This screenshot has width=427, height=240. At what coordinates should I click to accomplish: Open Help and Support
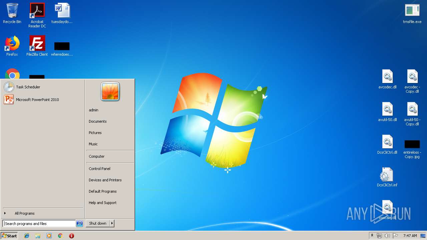pyautogui.click(x=110, y=203)
